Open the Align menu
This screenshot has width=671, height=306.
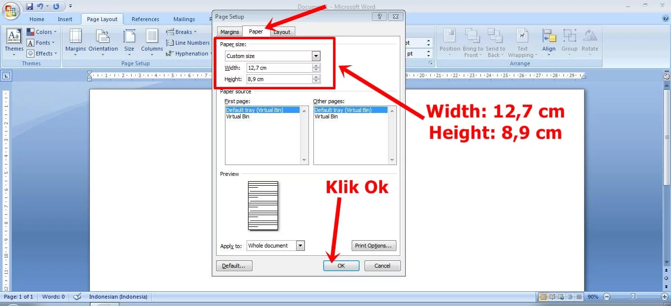pyautogui.click(x=549, y=42)
